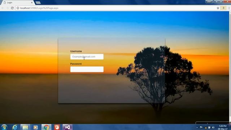
Task: Minimize the Chrome window
Action: 216,1
